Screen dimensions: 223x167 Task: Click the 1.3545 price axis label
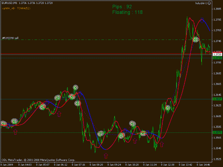pos(217,148)
